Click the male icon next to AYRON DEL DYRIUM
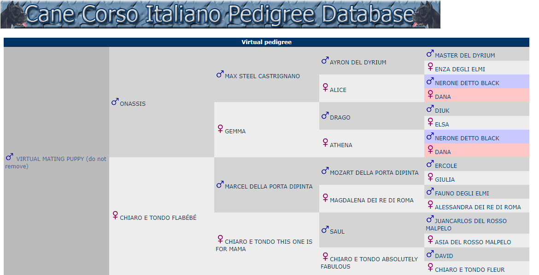This screenshot has height=275, width=539. click(x=325, y=60)
